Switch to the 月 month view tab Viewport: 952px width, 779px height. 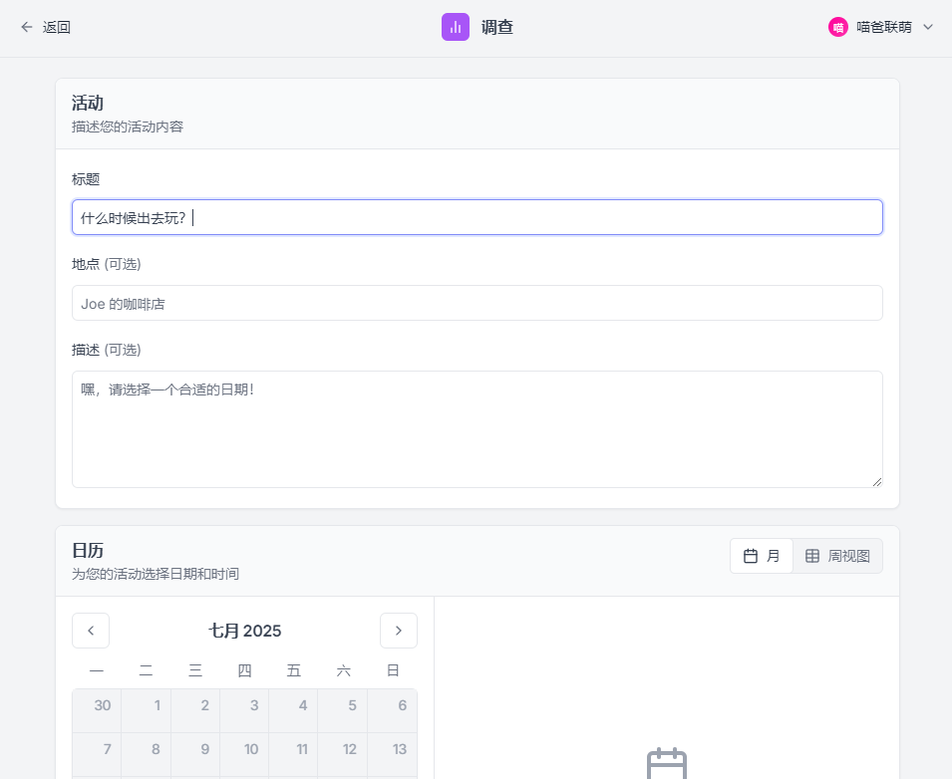click(762, 556)
